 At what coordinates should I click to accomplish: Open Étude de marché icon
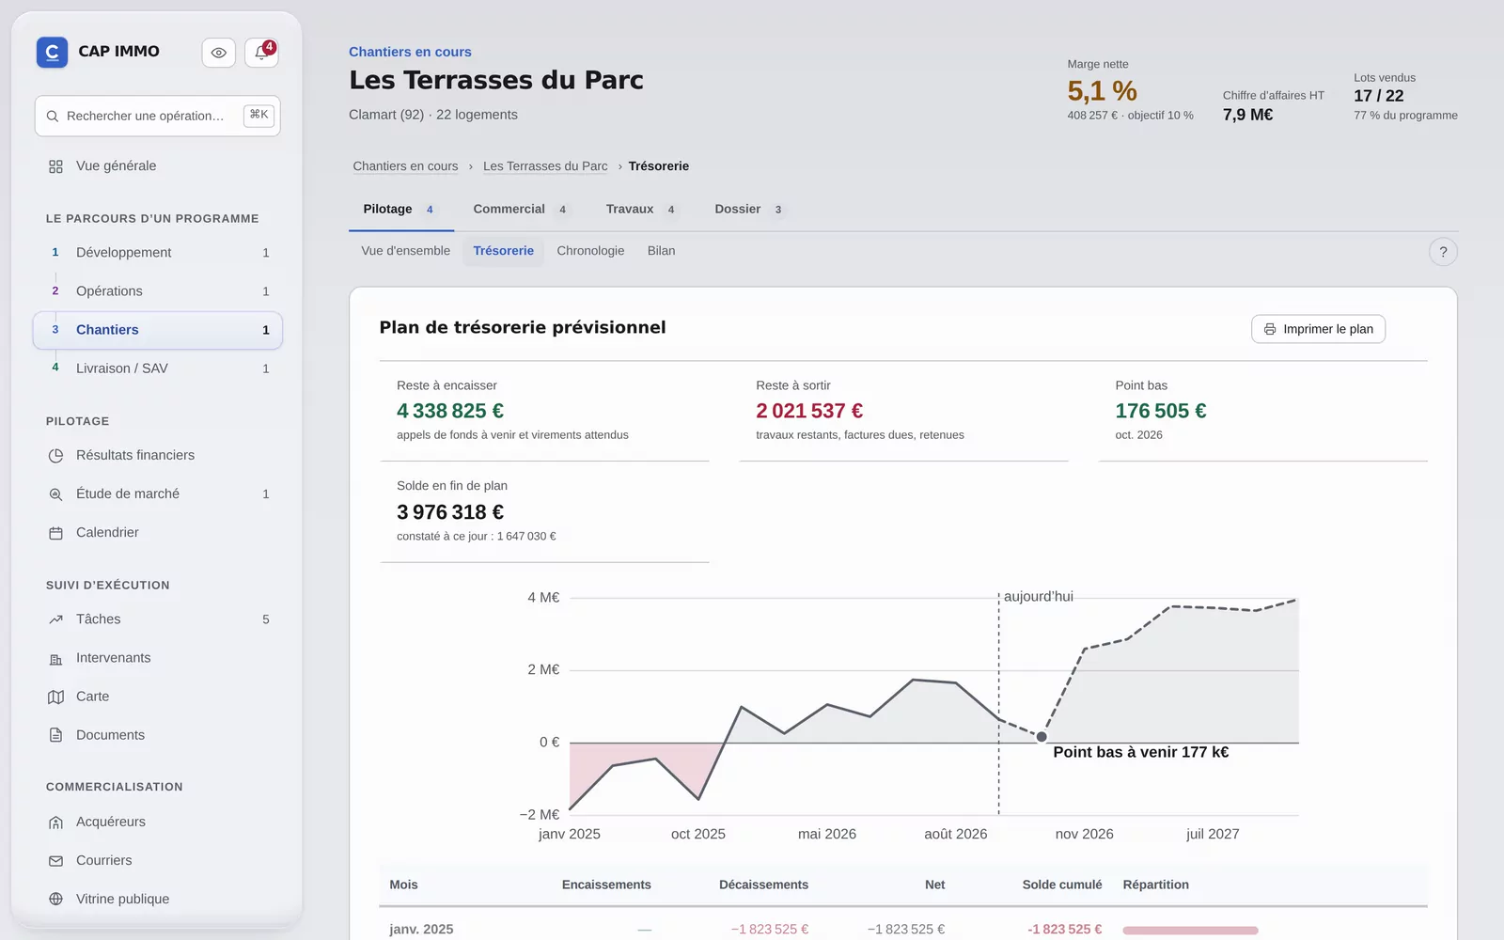pos(55,494)
